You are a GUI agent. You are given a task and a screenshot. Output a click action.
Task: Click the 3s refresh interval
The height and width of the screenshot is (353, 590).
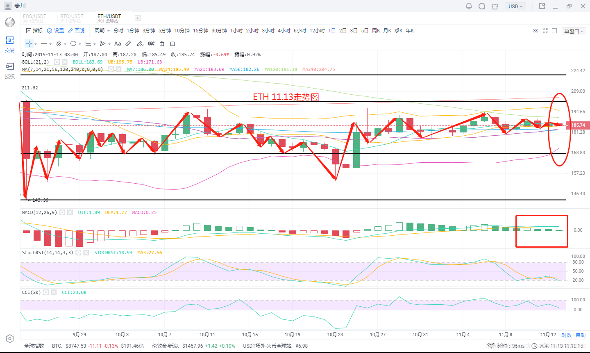[536, 31]
